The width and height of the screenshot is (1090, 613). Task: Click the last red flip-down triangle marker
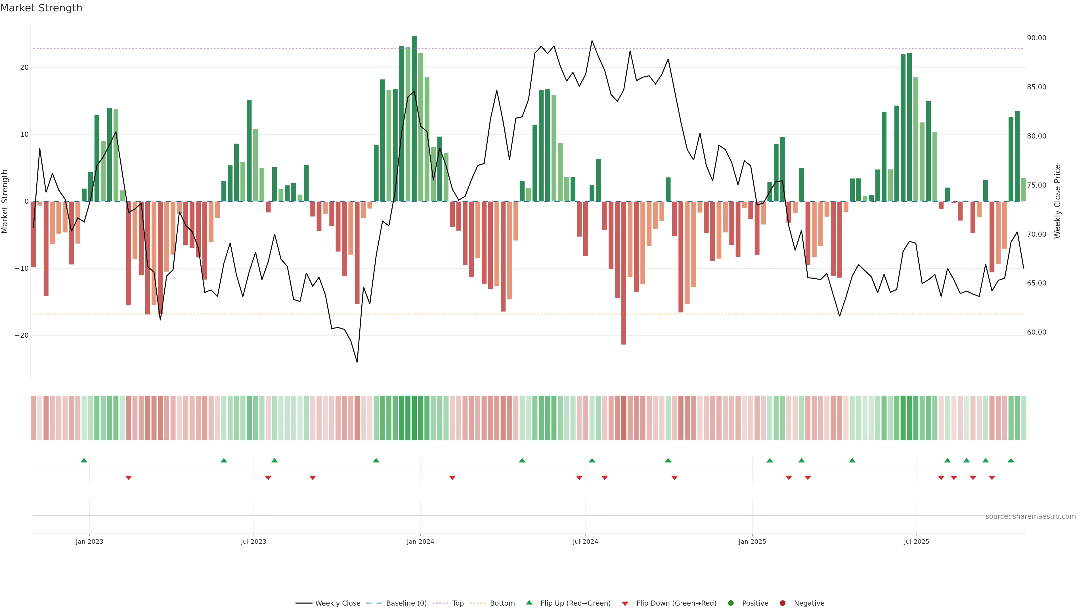click(992, 478)
